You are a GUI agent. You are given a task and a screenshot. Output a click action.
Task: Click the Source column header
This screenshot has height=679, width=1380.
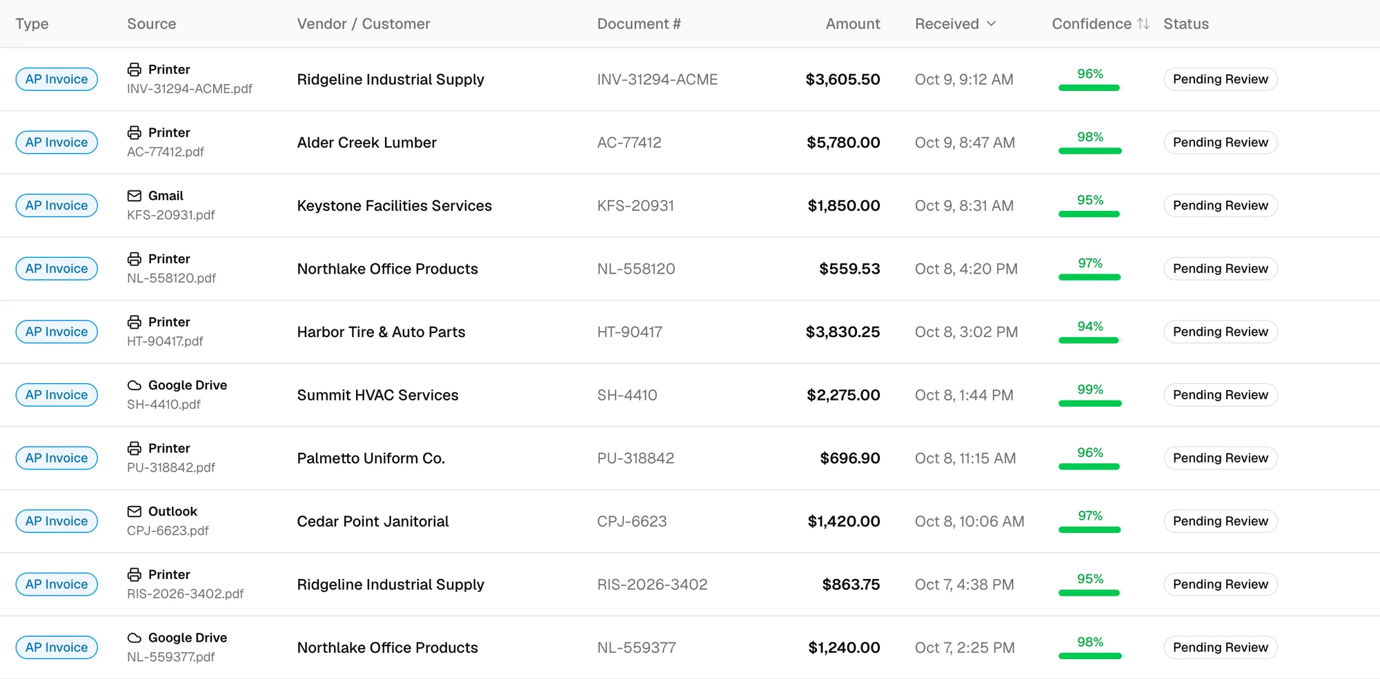tap(152, 23)
